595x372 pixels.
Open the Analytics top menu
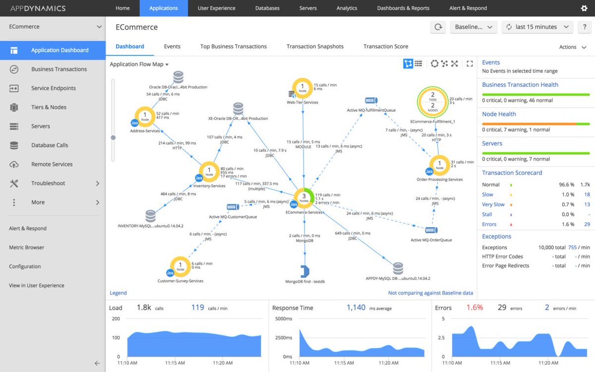tap(347, 8)
